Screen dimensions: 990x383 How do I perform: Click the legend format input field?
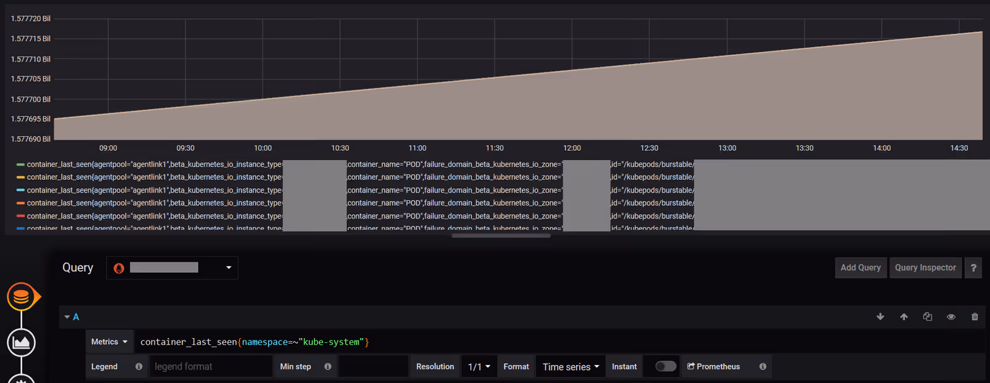point(211,366)
